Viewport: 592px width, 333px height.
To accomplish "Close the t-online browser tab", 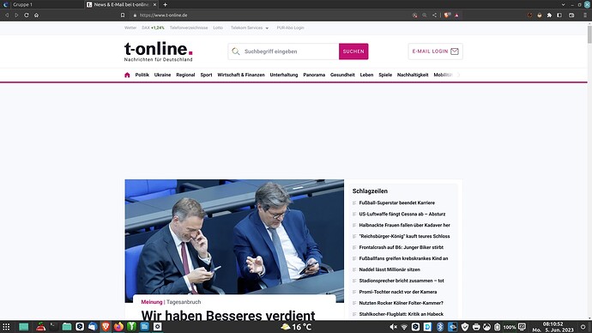I will pos(154,4).
